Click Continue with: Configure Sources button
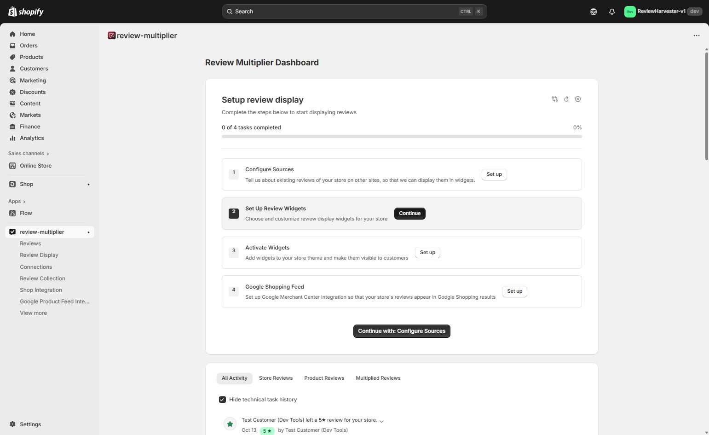709x435 pixels. coord(402,331)
